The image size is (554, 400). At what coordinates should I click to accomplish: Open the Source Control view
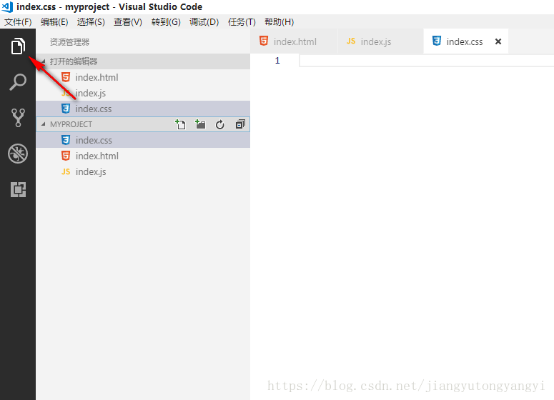[18, 118]
